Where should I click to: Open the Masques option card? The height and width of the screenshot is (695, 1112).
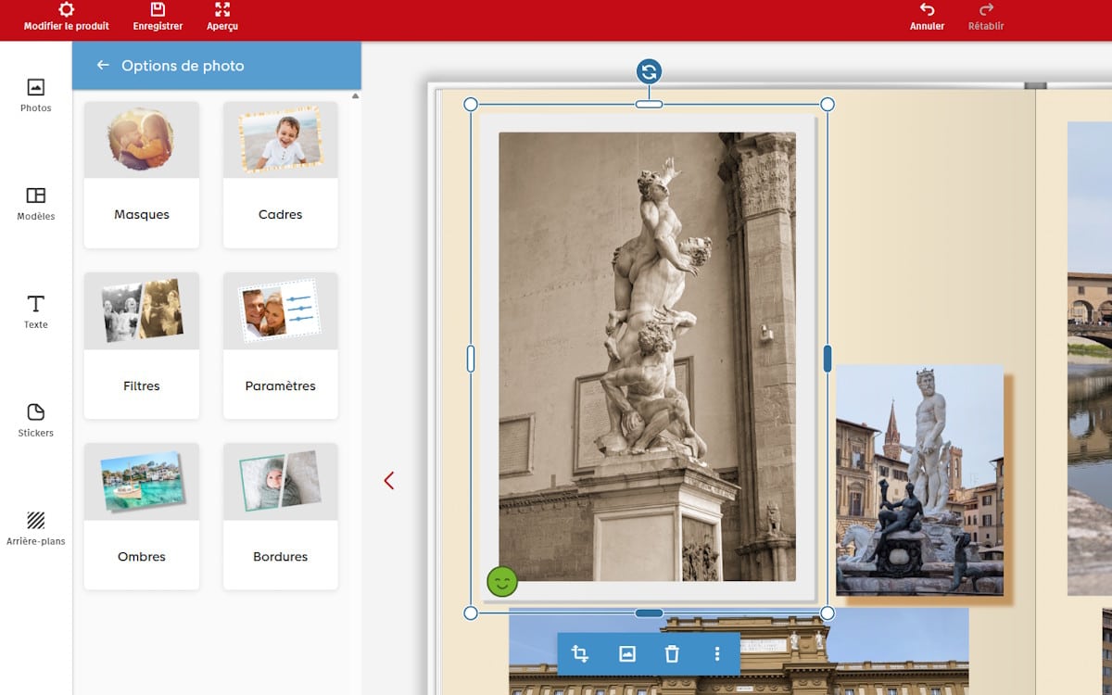(142, 175)
